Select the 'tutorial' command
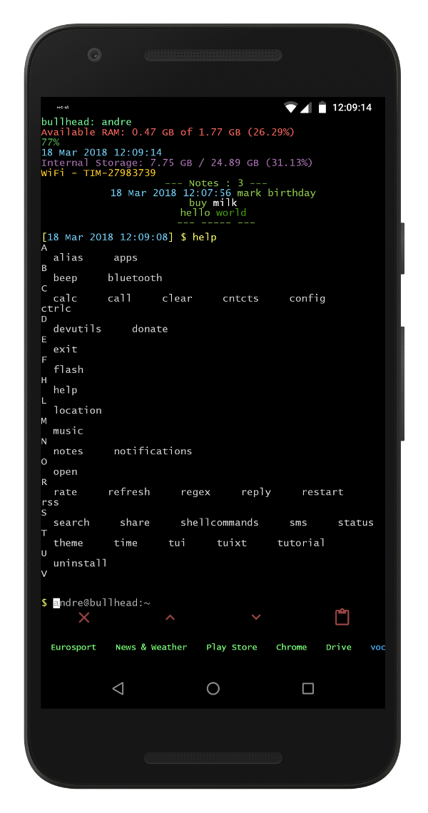Screen dimensions: 428x813 [301, 543]
